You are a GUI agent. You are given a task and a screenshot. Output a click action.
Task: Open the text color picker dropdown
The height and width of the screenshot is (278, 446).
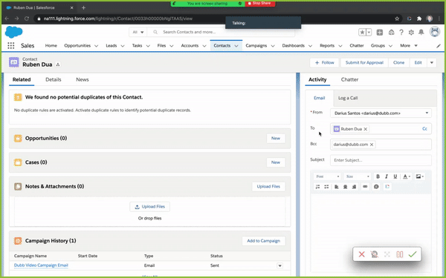pyautogui.click(x=407, y=176)
